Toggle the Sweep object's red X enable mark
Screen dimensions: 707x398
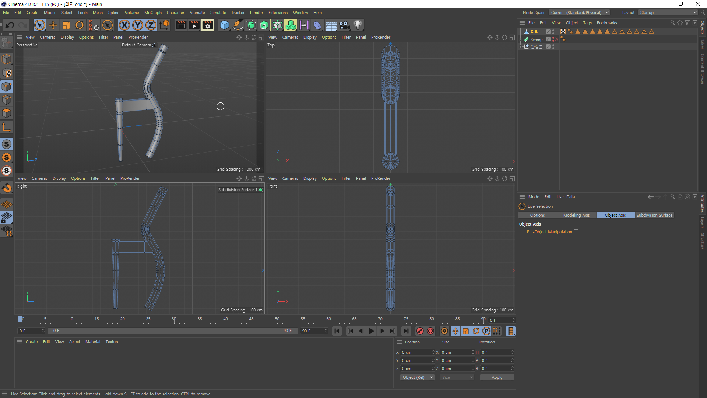[x=557, y=39]
